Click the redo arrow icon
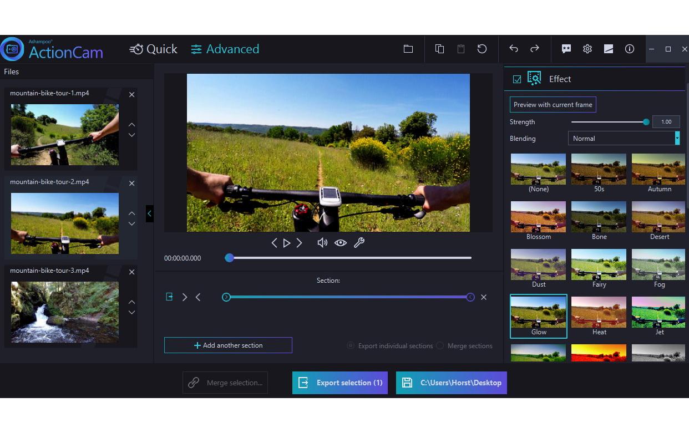The height and width of the screenshot is (433, 689). click(535, 49)
